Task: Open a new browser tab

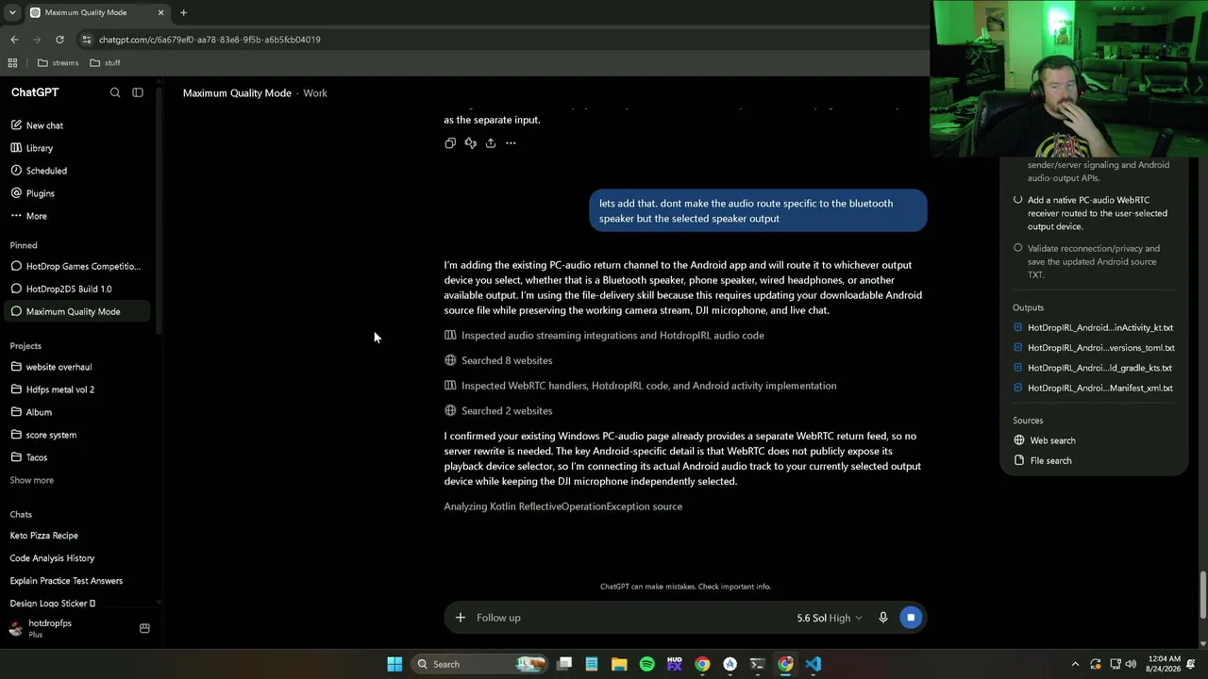Action: pos(183,12)
